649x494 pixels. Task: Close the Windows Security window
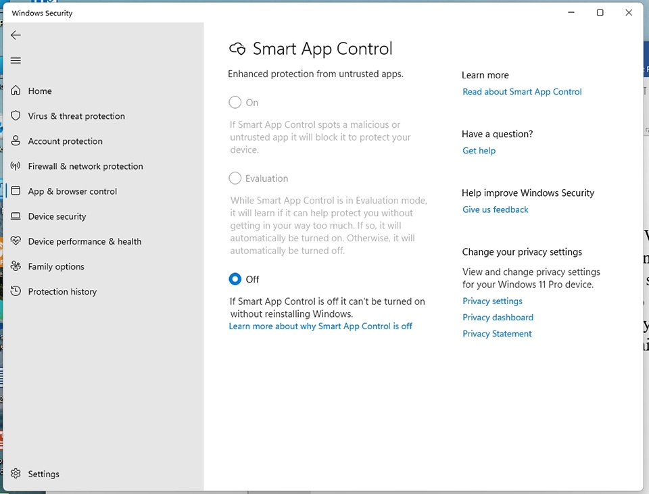pyautogui.click(x=628, y=12)
